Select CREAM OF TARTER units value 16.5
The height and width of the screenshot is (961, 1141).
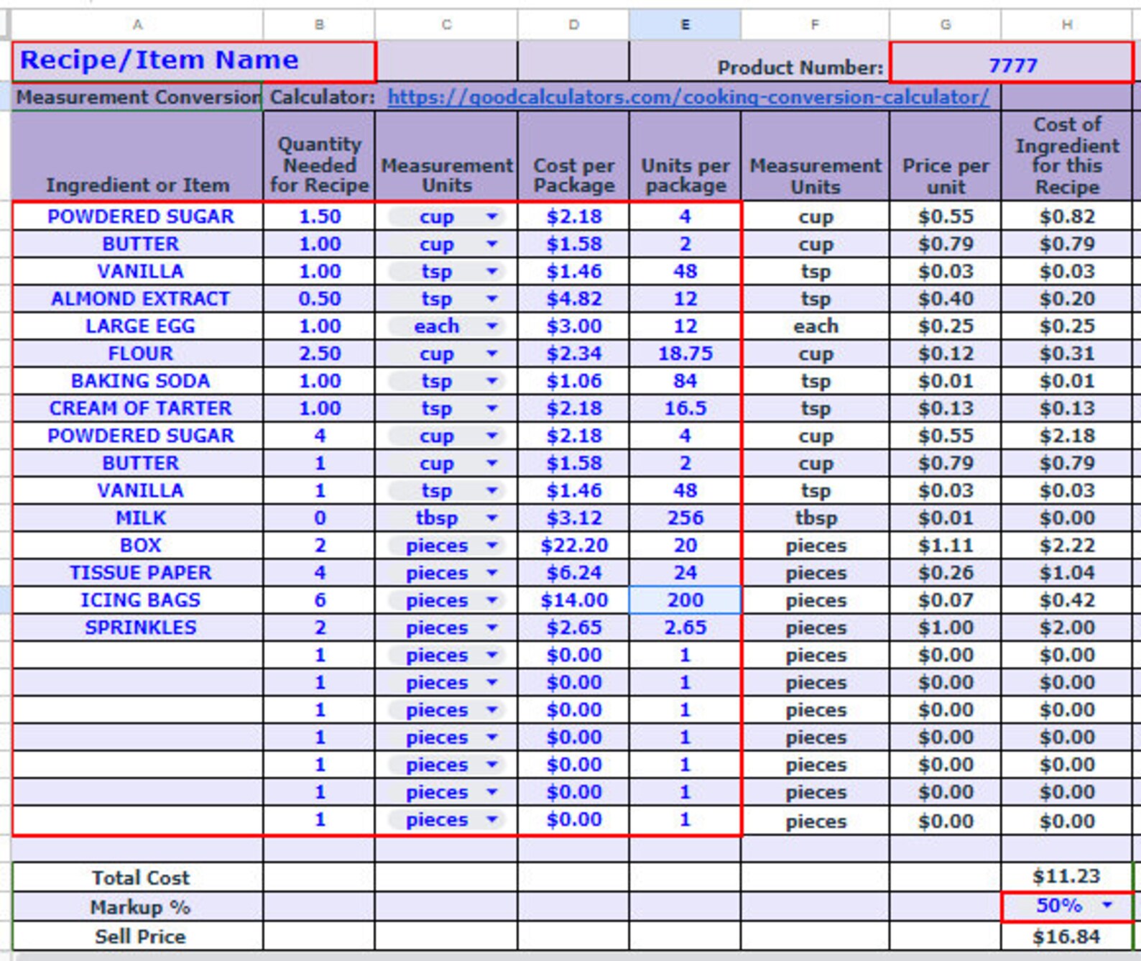(x=685, y=408)
